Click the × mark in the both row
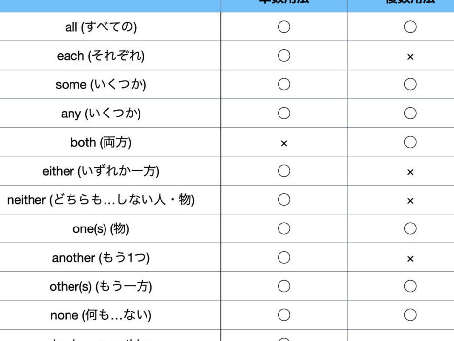This screenshot has height=341, width=454. 283,143
